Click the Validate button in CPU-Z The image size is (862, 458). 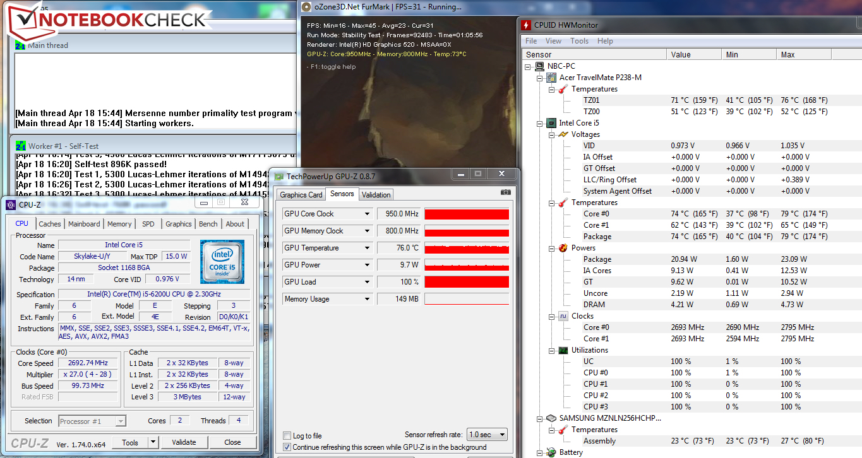tap(184, 442)
